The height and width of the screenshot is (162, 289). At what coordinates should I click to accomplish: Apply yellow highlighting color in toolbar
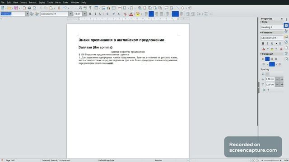pos(138,14)
